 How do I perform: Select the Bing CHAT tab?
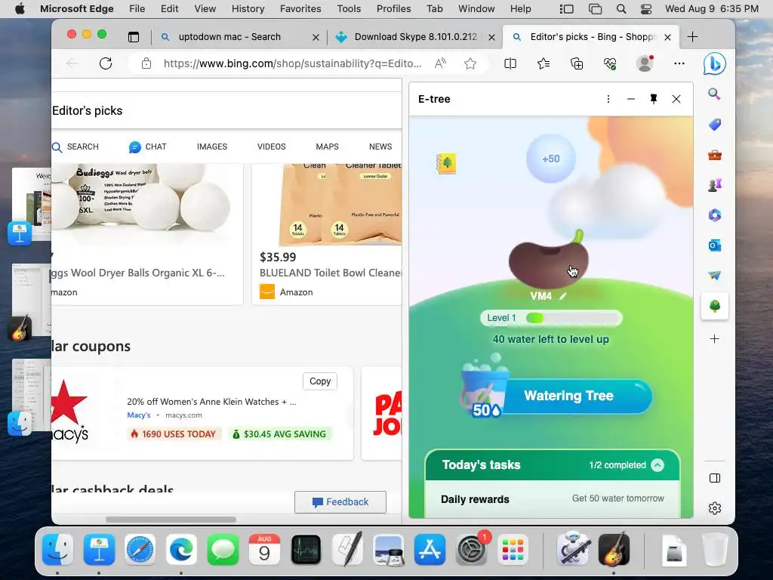(x=147, y=147)
